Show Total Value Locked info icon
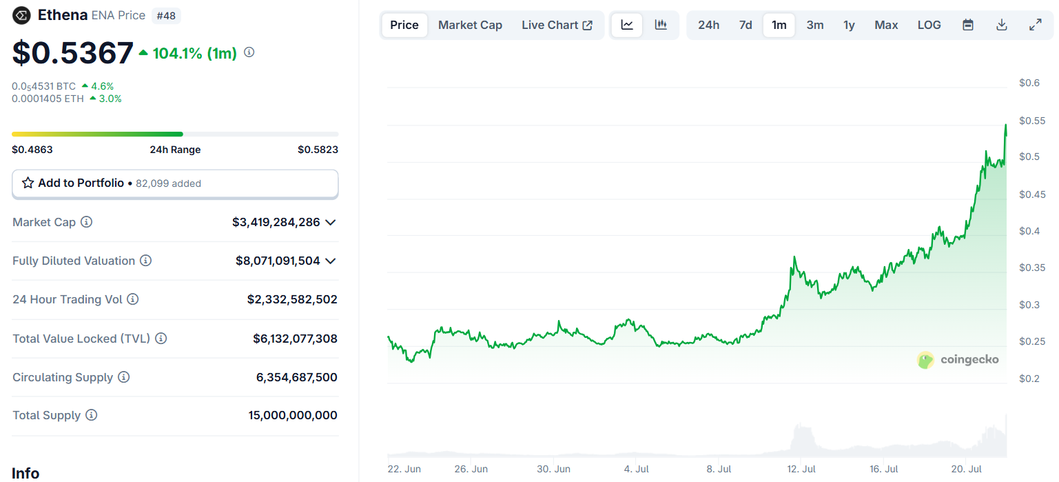 coord(161,339)
